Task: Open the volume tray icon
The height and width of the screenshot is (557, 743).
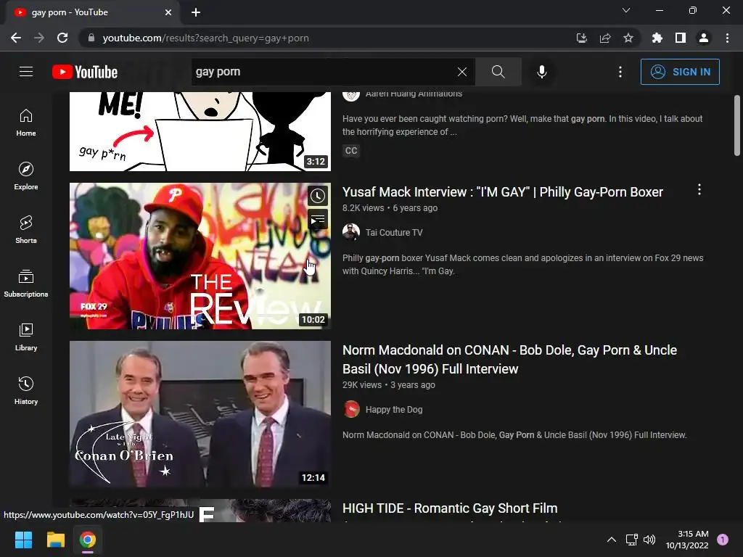Action: click(x=649, y=540)
